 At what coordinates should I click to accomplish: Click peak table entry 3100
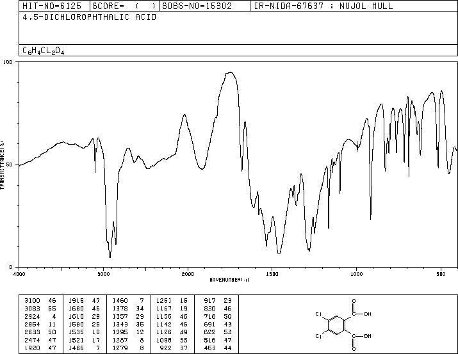[40, 301]
